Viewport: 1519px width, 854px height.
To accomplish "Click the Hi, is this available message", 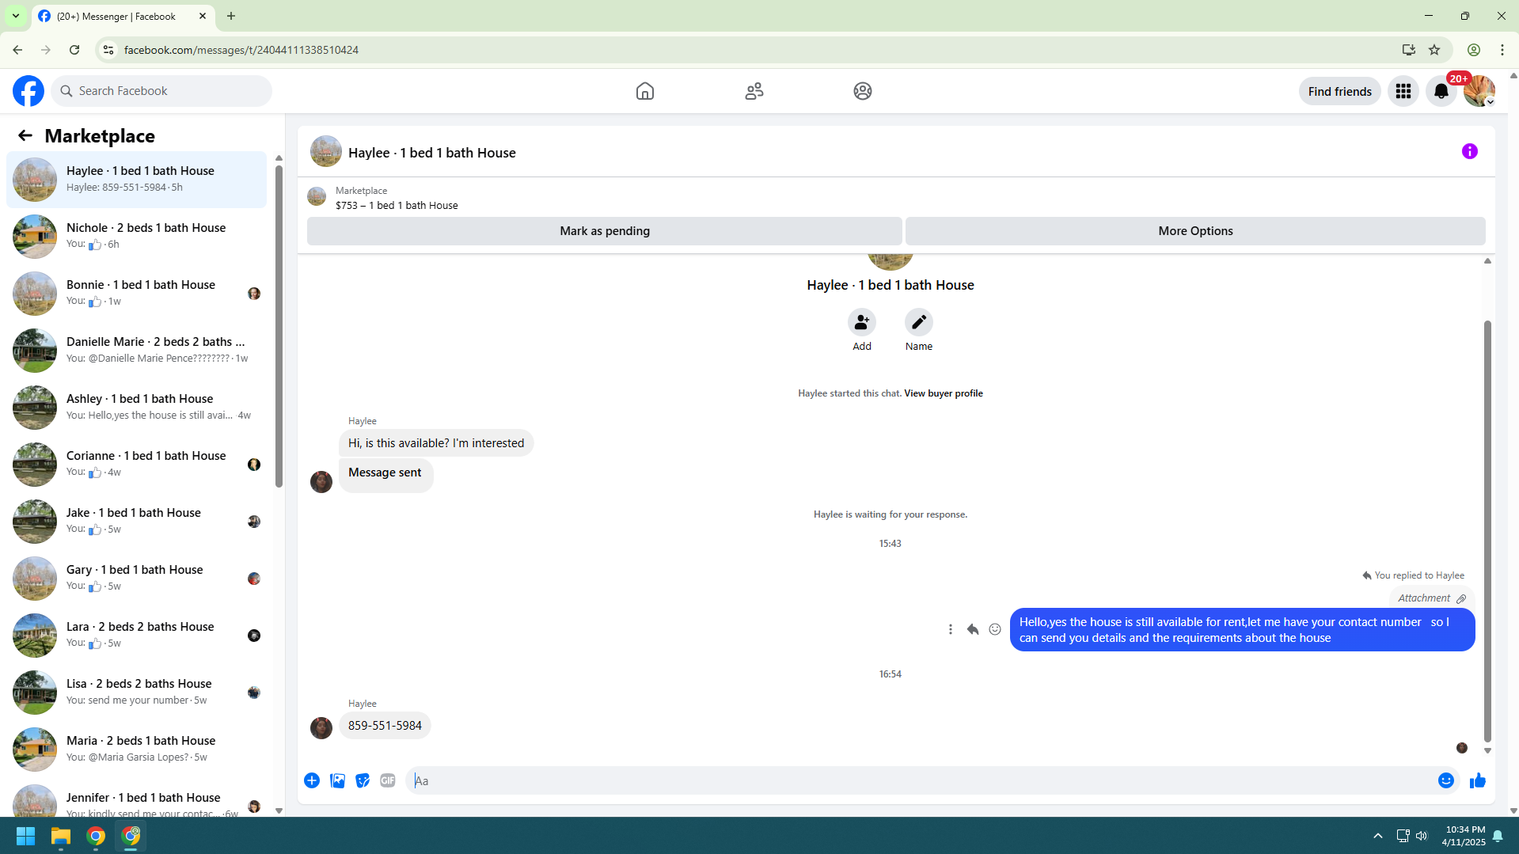I will (436, 443).
